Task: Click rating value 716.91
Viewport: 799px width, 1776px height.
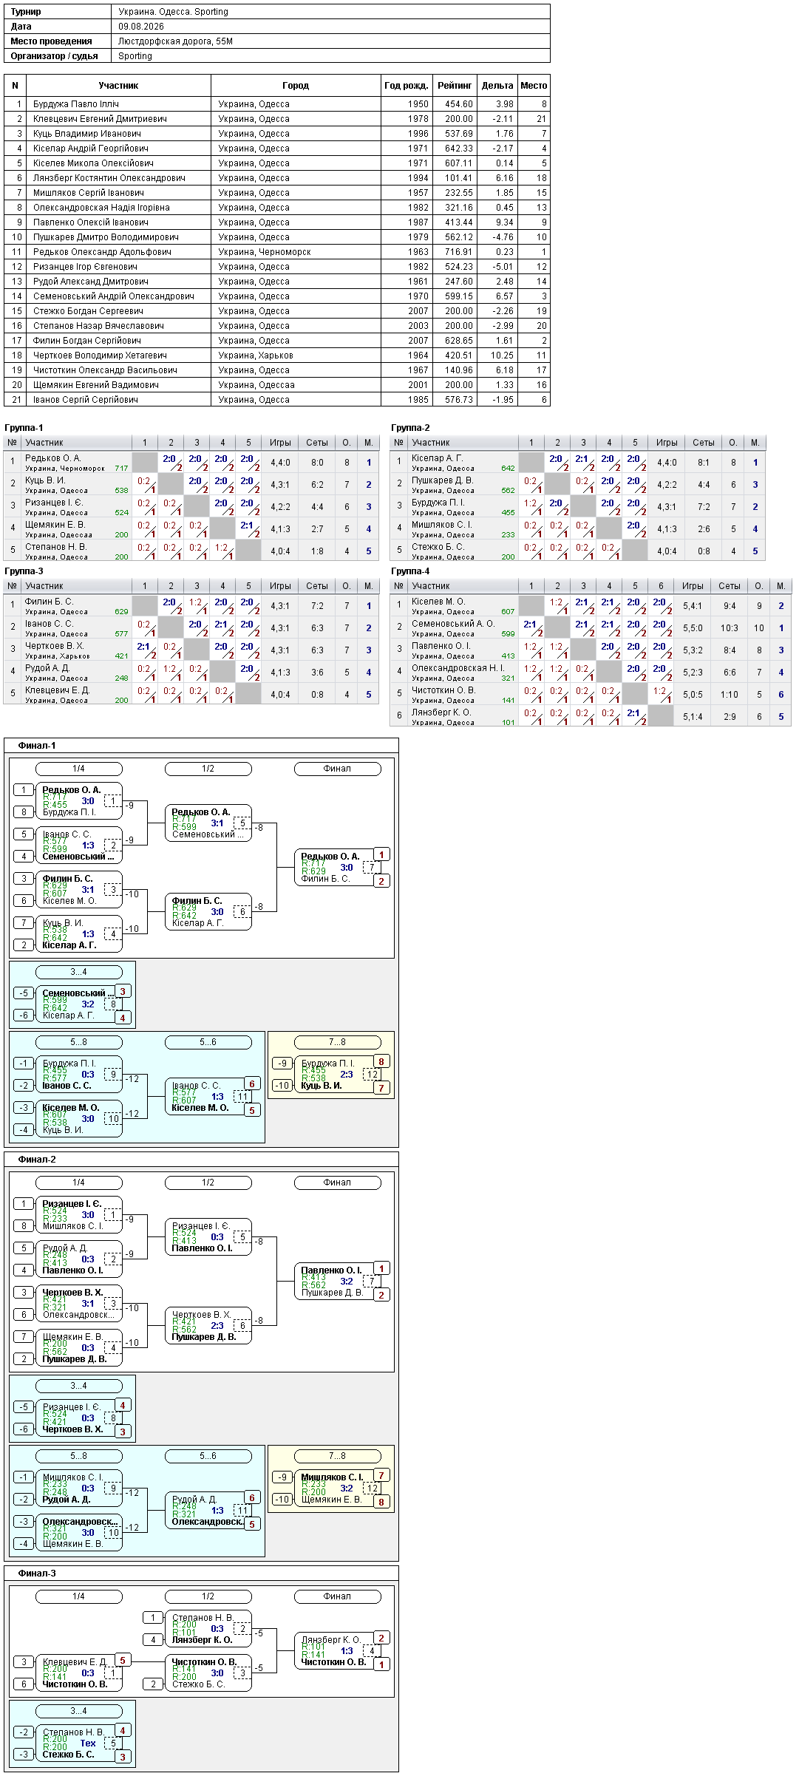Action: point(458,252)
